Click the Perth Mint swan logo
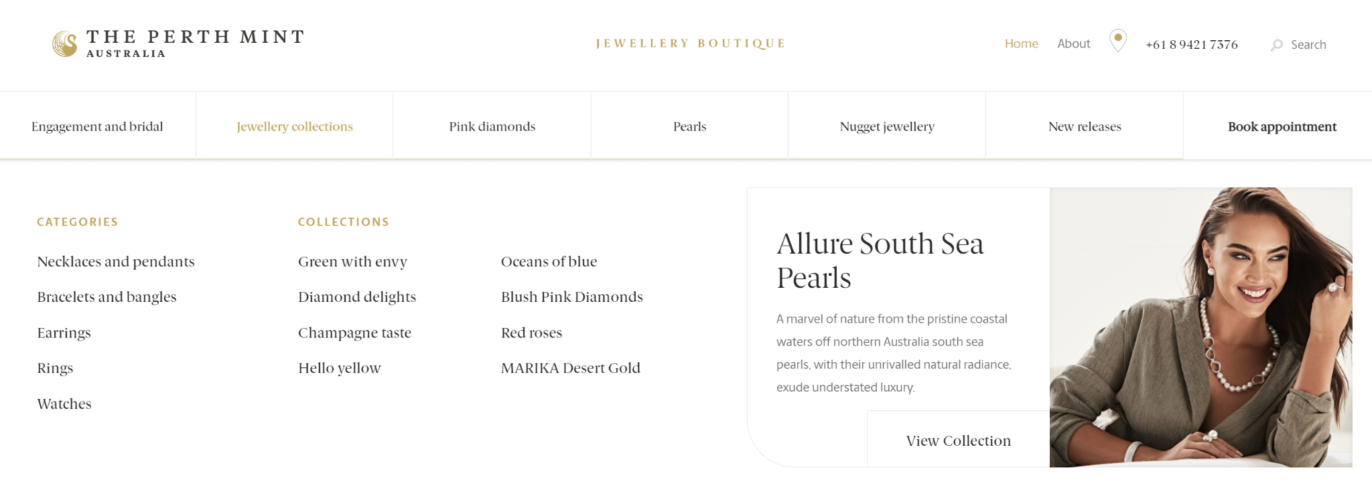The image size is (1372, 490). 65,44
